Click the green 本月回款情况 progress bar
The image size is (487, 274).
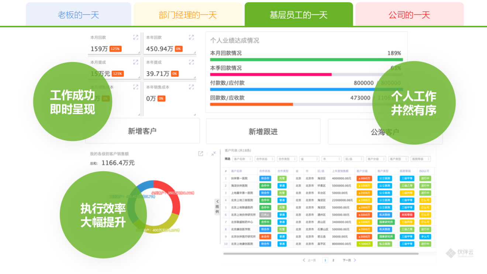[307, 59]
